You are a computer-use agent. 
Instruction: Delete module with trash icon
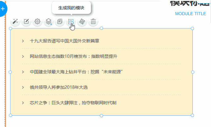[93, 21]
